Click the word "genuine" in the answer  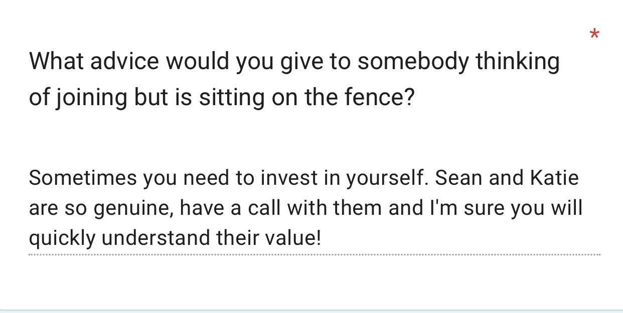coord(132,208)
